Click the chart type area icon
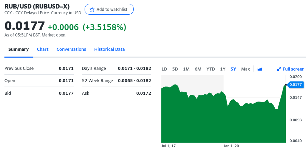Screen dimensions: 306x151 click(x=260, y=69)
